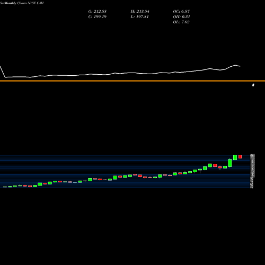Image resolution: width=265 pixels, height=265 pixels.
Task: Click the 'OC: 6.87' readout
Action: click(181, 12)
